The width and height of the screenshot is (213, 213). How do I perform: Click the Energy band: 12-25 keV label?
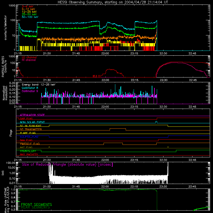pos(39,85)
